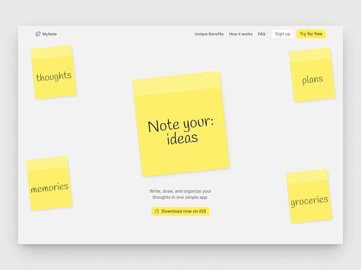Click the Sign up button
The width and height of the screenshot is (361, 270).
282,34
